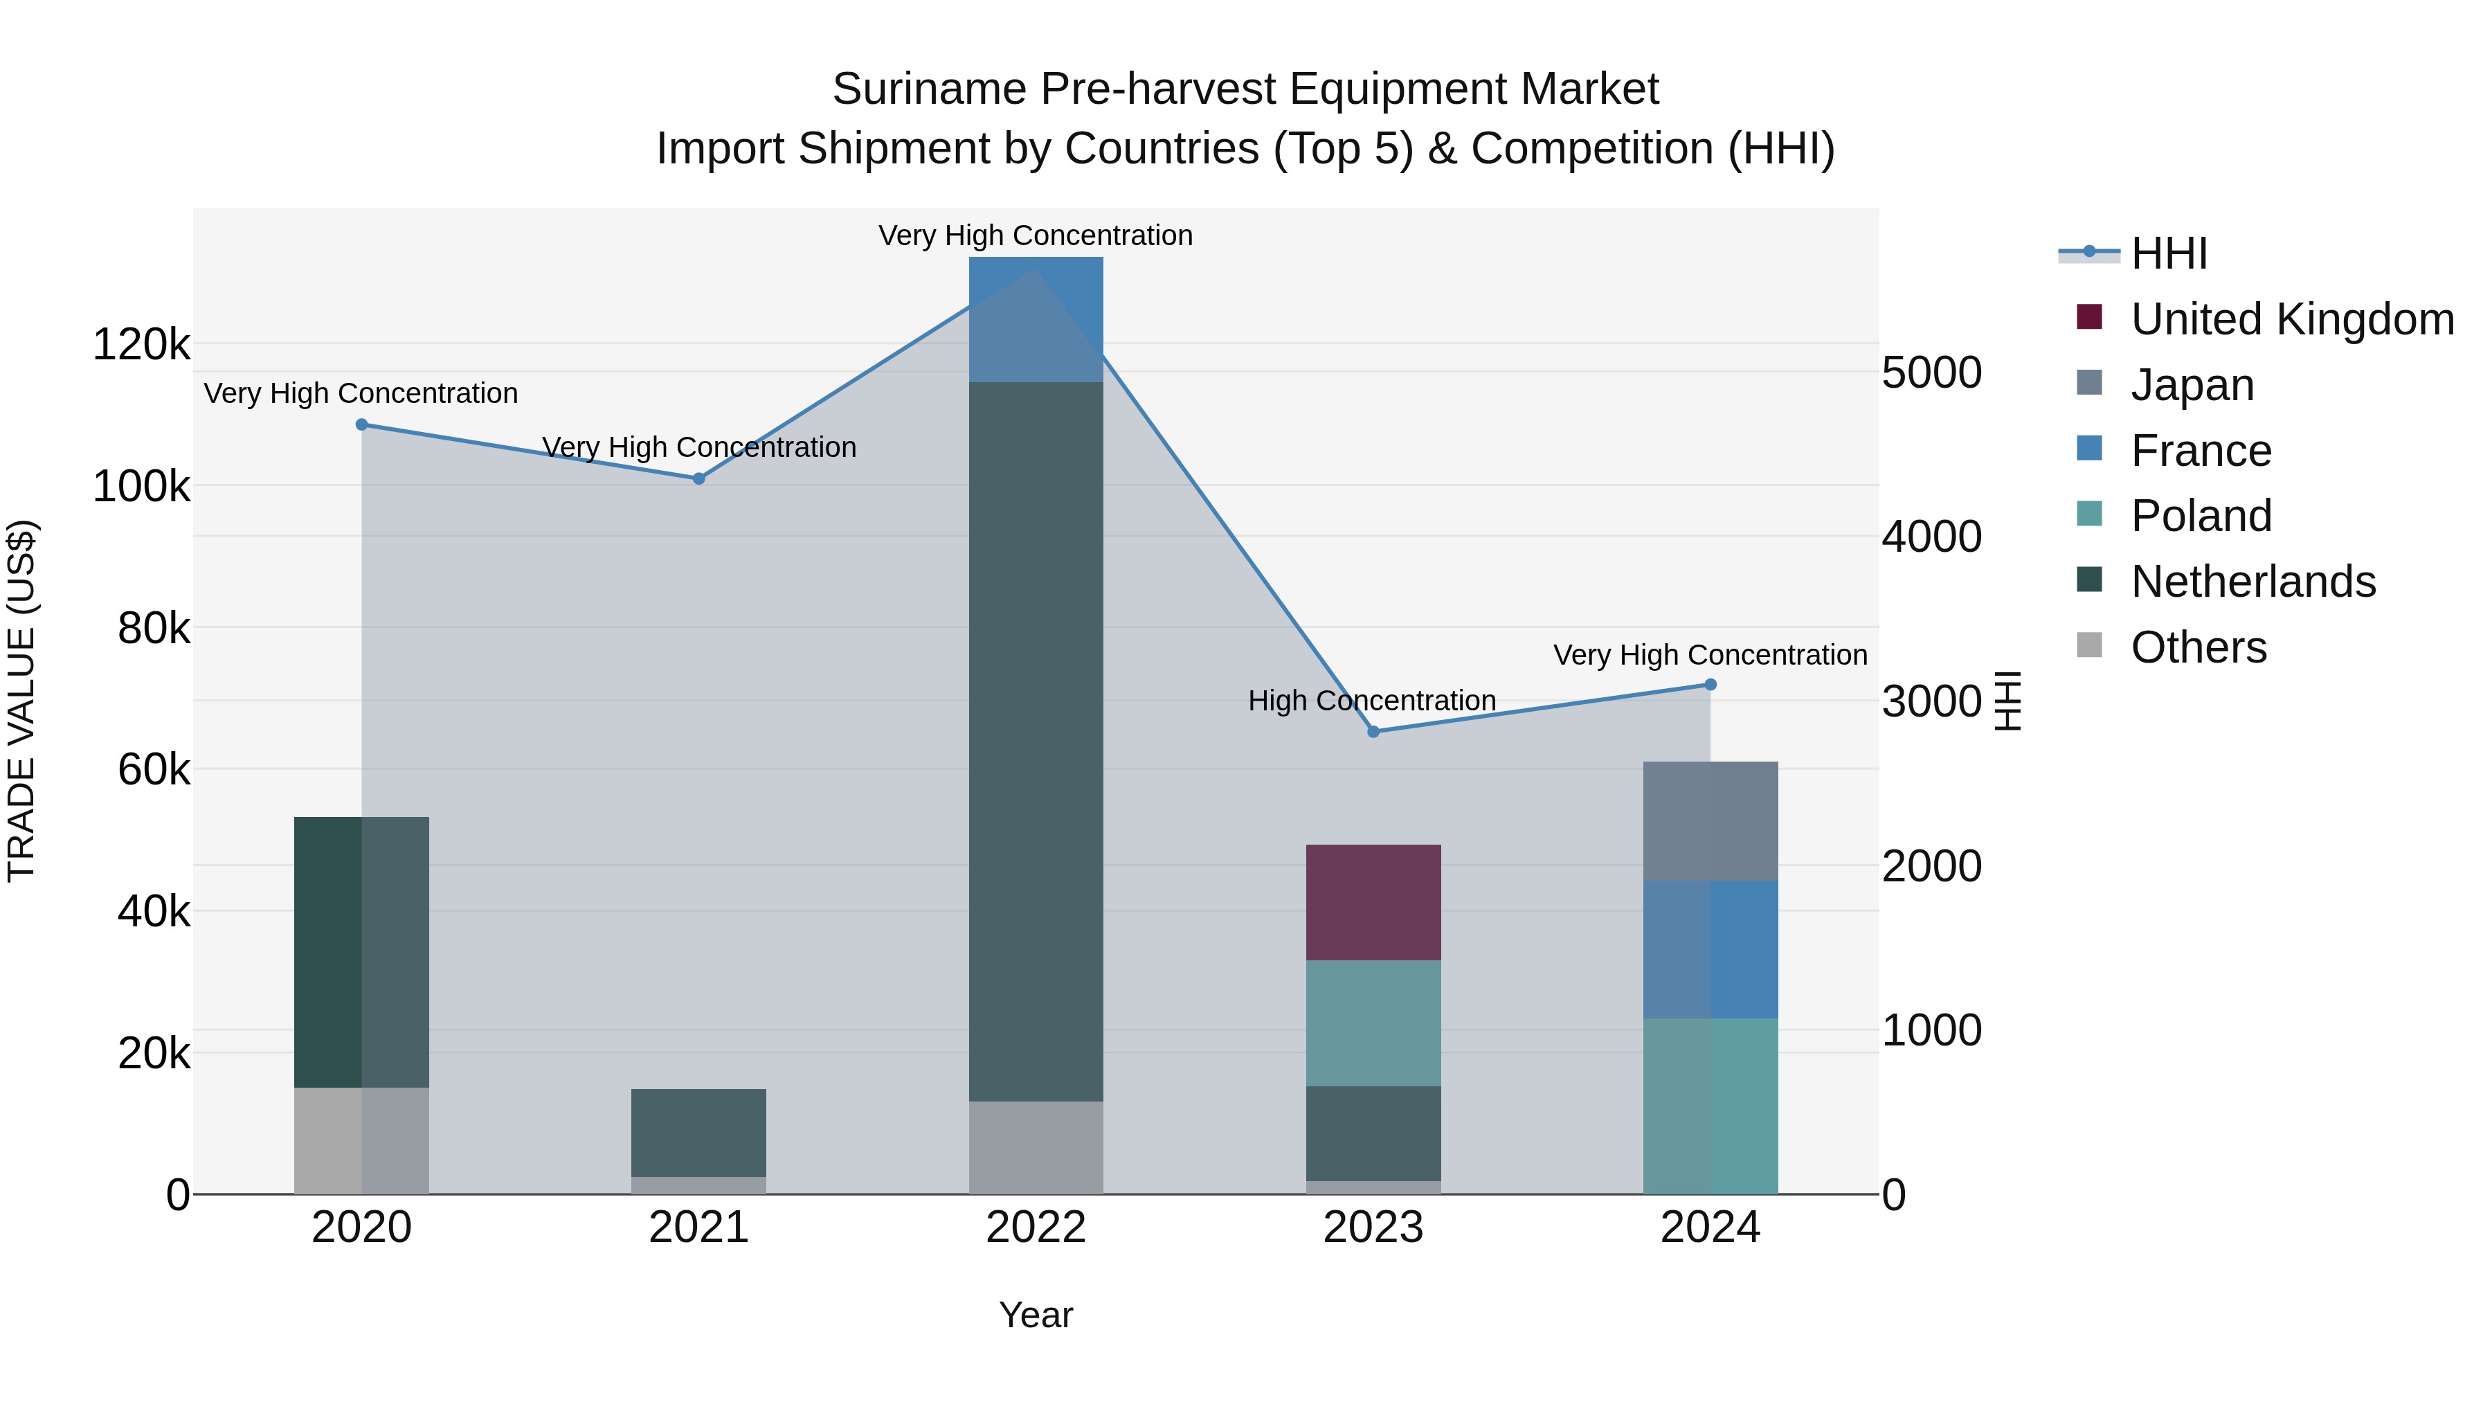
Task: Click the 80k left axis label
Action: point(154,629)
